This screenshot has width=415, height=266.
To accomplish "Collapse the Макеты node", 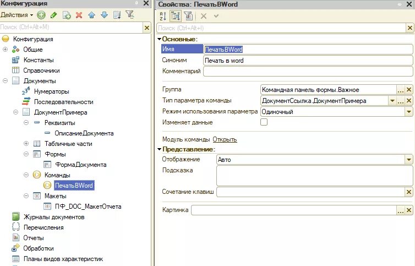I will point(26,196).
